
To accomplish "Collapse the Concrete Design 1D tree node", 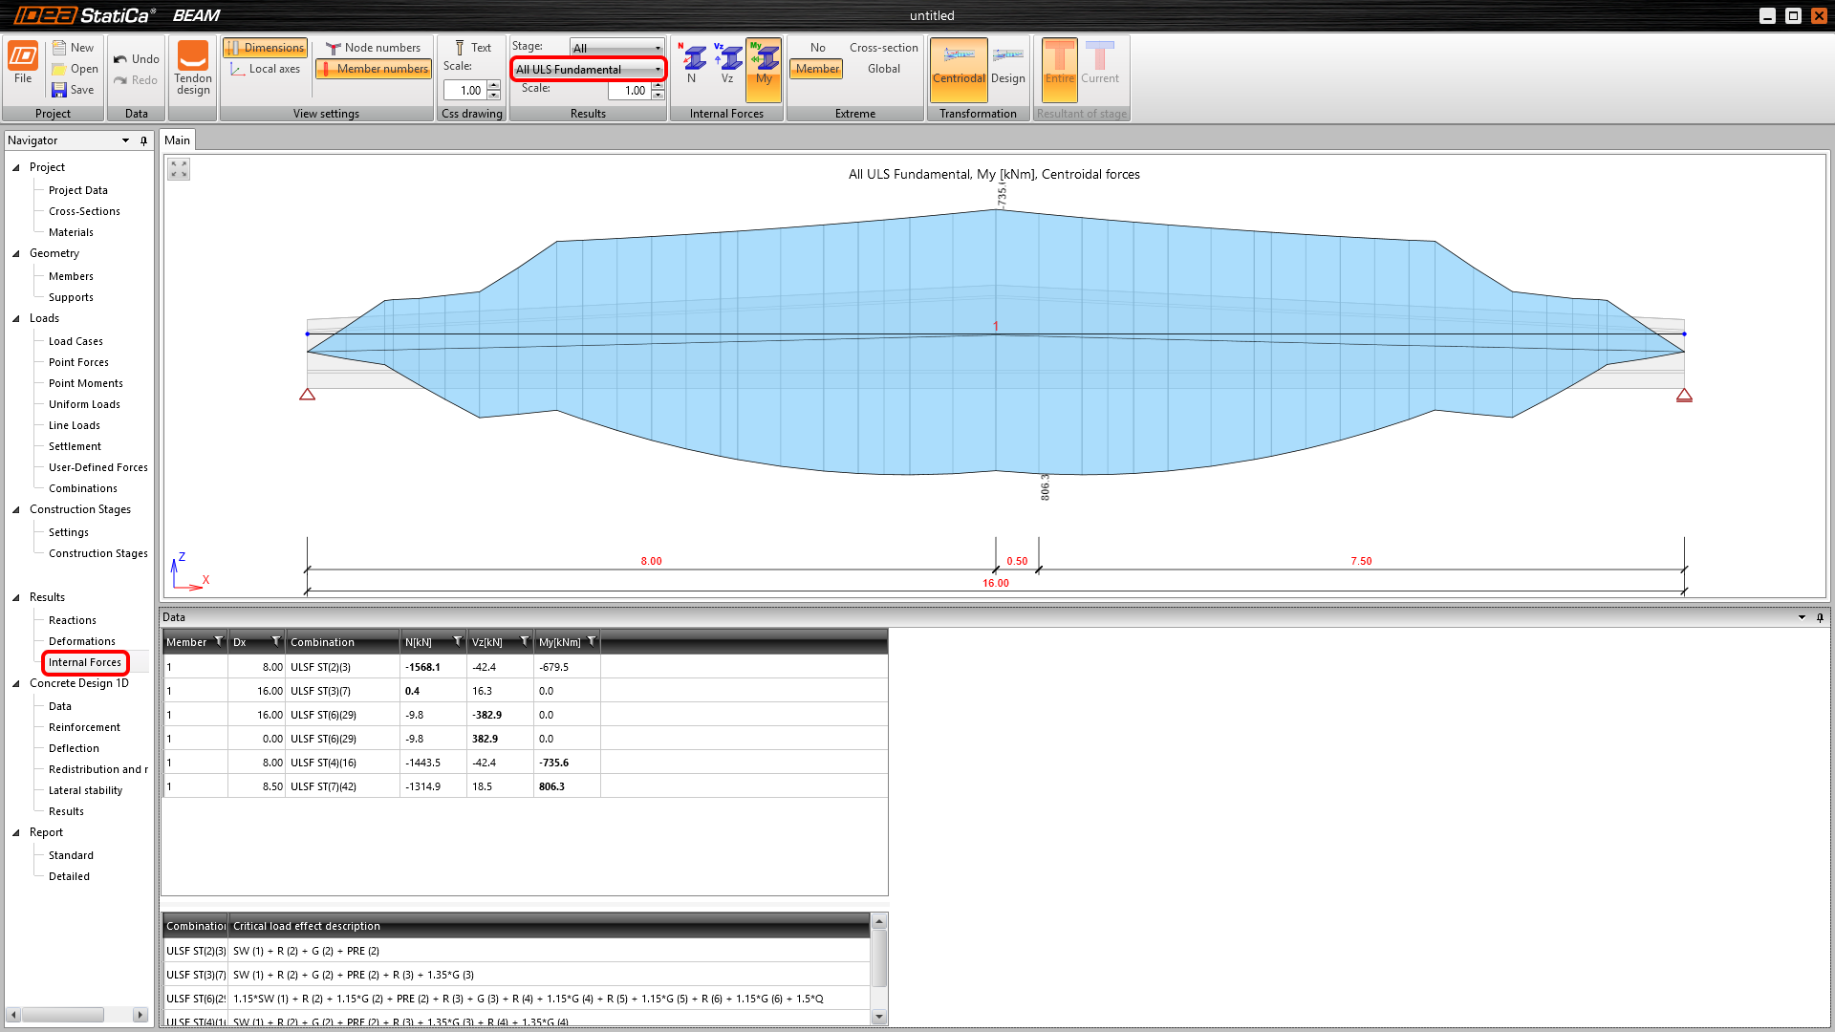I will (16, 683).
